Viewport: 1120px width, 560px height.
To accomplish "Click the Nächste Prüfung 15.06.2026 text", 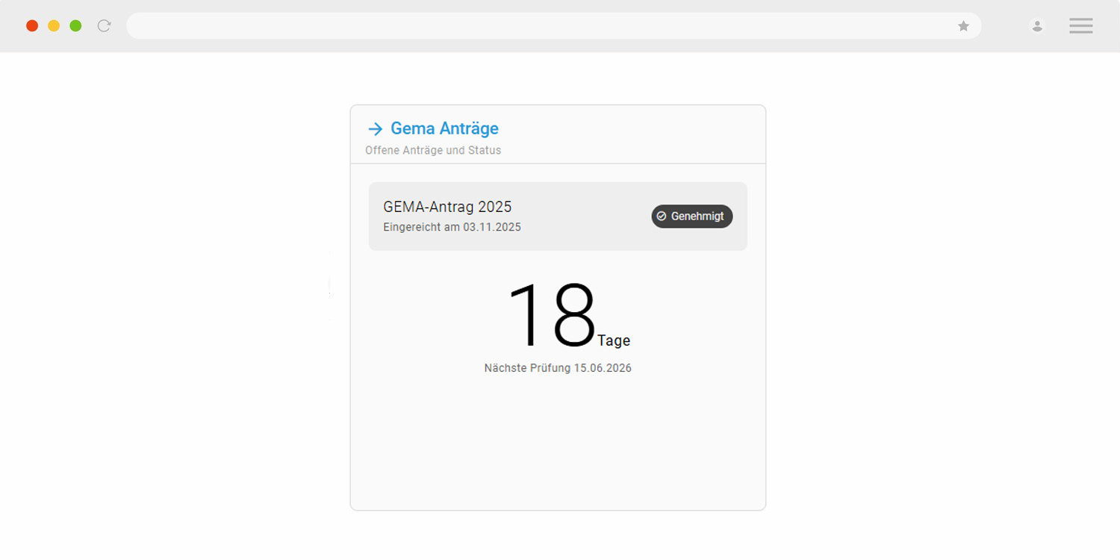I will click(x=558, y=368).
